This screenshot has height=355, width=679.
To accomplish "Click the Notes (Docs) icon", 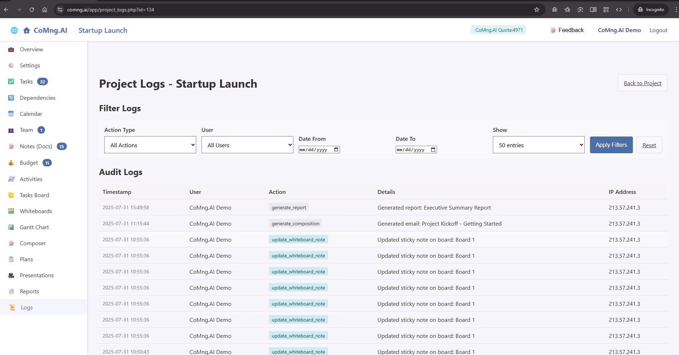I will pyautogui.click(x=11, y=146).
